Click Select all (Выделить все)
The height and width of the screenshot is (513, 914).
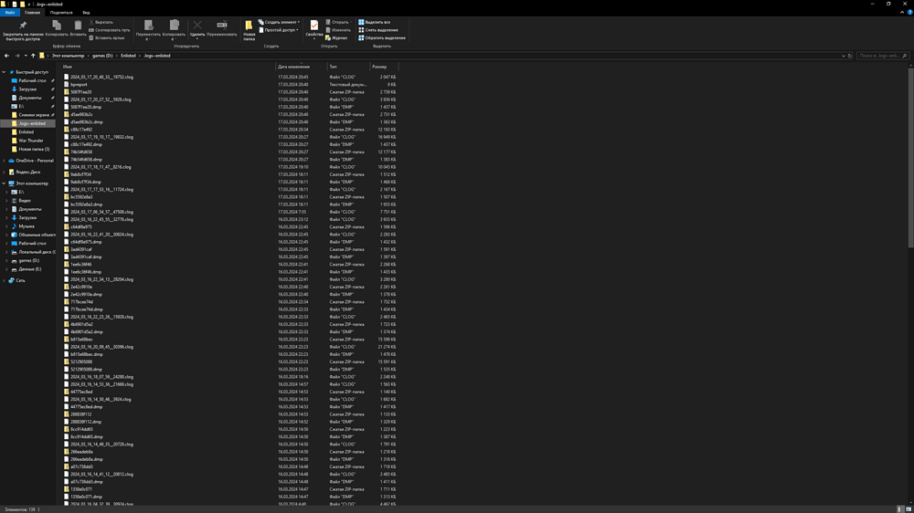point(377,22)
